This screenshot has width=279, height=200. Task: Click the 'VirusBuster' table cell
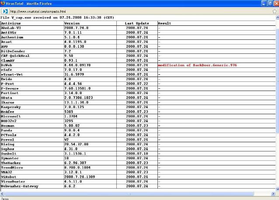(32, 182)
